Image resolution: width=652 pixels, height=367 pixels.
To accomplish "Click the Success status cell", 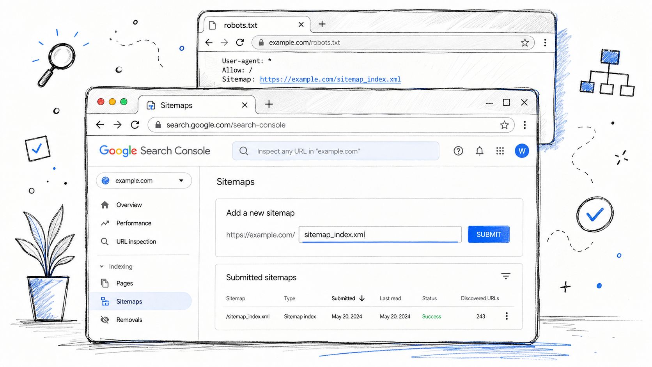I will tap(431, 317).
